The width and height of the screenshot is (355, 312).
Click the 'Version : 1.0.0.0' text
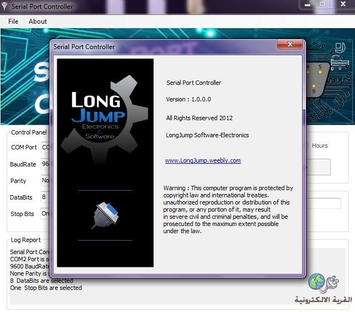coord(189,99)
